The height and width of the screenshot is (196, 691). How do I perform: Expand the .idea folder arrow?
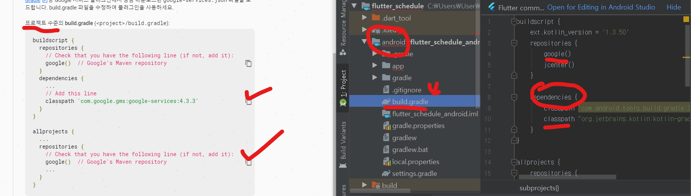click(365, 29)
